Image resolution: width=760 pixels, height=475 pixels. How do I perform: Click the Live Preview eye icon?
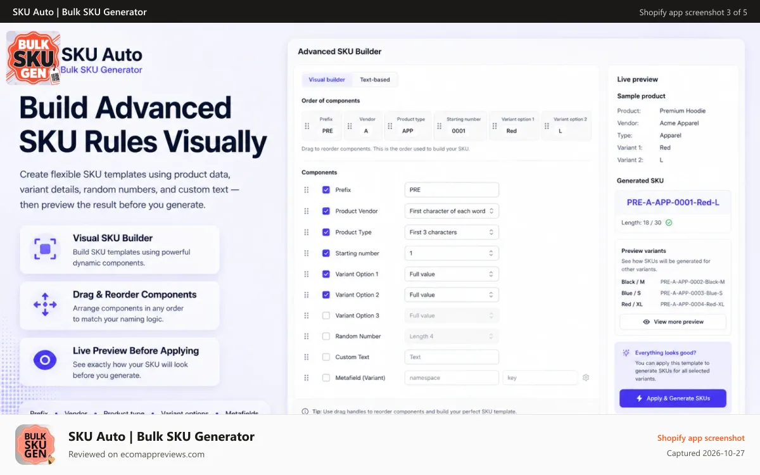[x=45, y=361]
